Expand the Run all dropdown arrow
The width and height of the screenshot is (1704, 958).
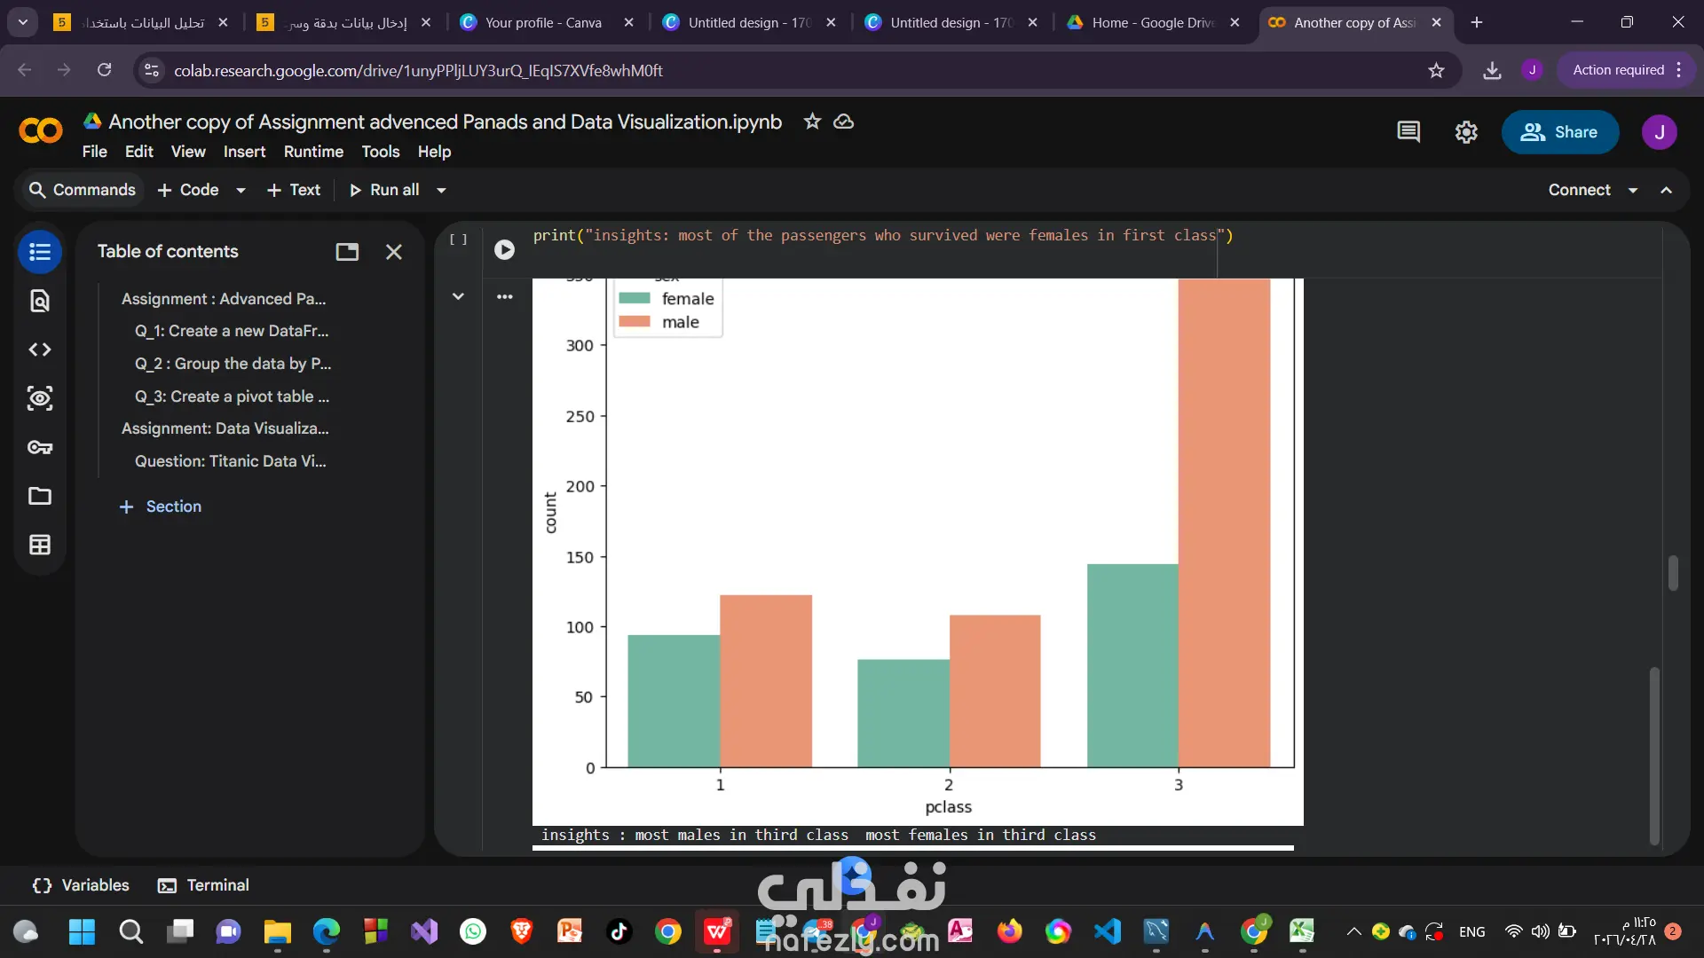click(441, 190)
